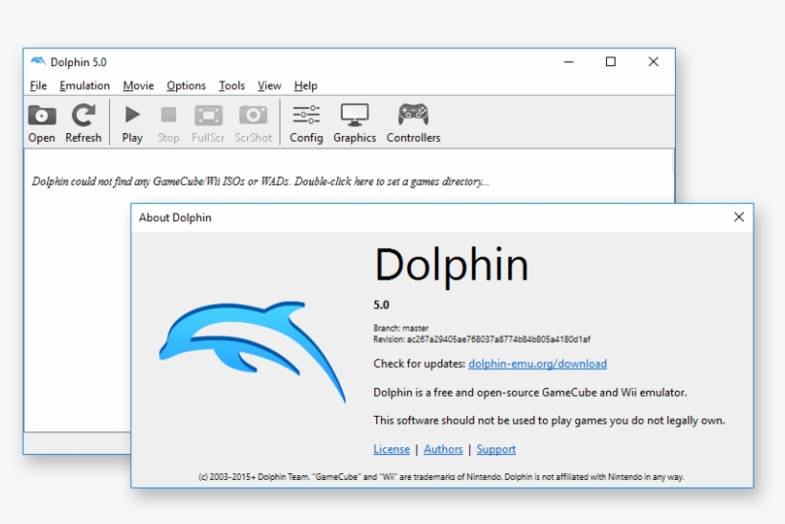Open the Config settings icon

(306, 124)
